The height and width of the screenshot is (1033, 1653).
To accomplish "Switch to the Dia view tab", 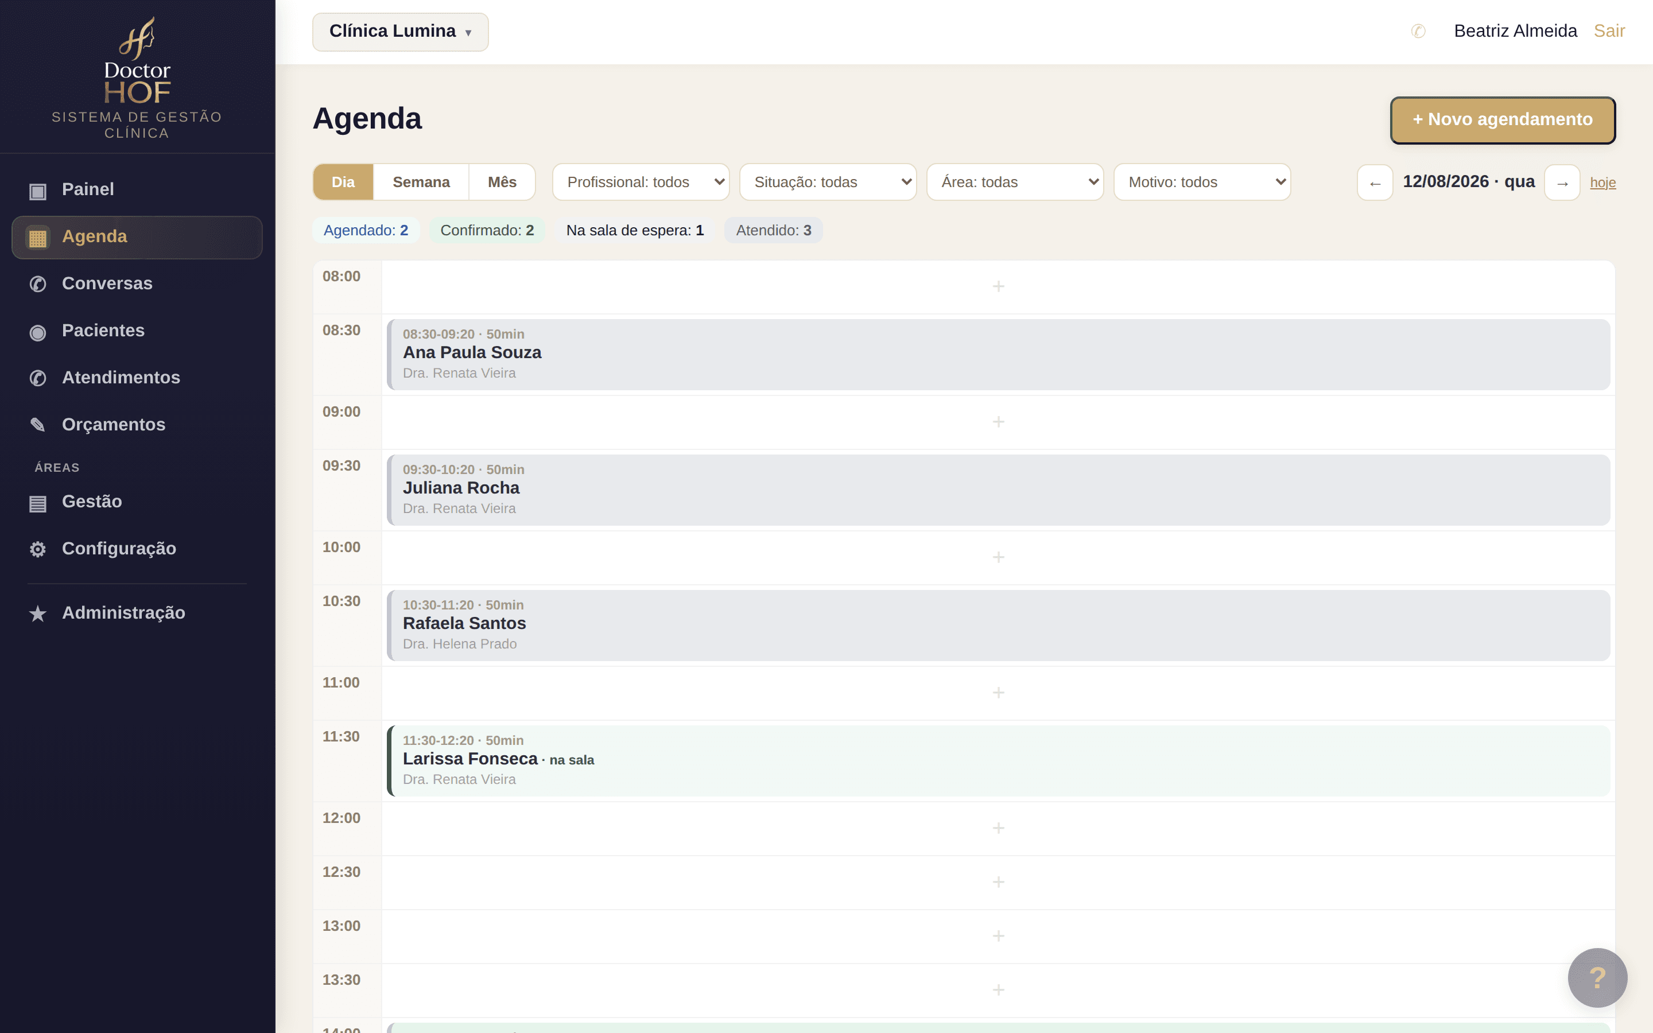I will tap(343, 182).
